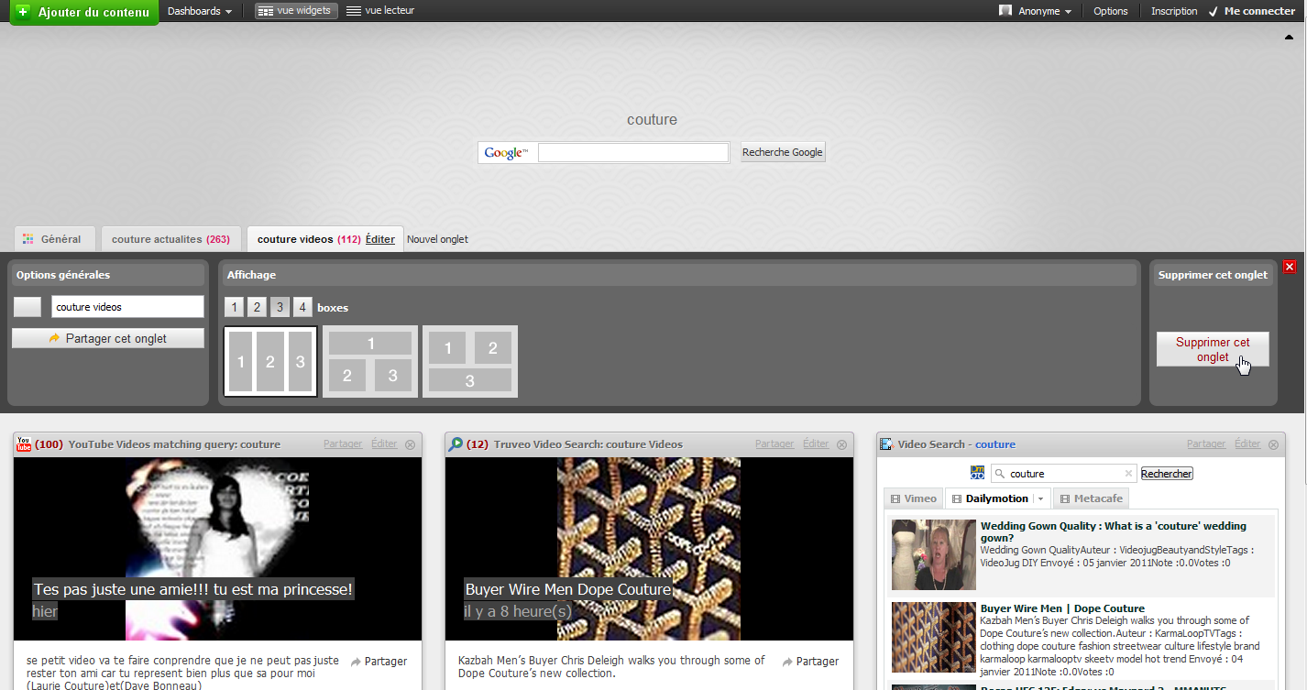Screen dimensions: 1307x690
Task: Focus the Google search input field
Action: click(x=632, y=152)
